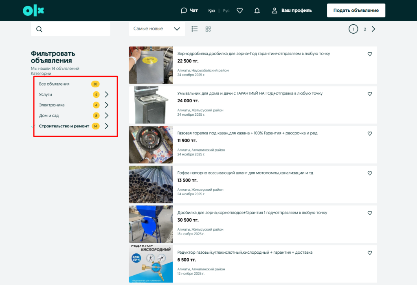Open Ваш профиль menu
The height and width of the screenshot is (285, 417).
click(292, 11)
